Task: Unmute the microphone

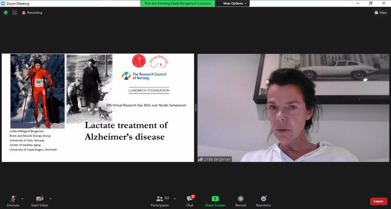Action: [13, 201]
